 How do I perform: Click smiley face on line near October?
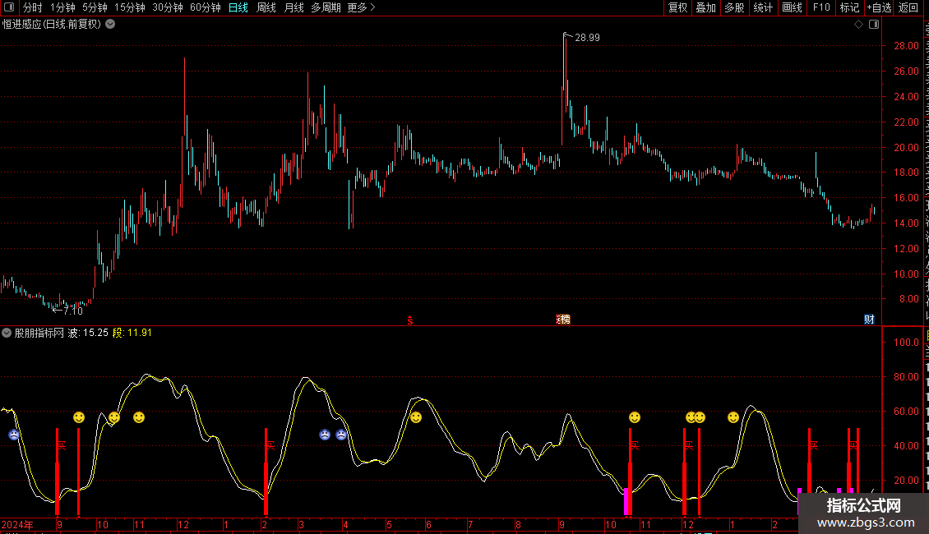pos(114,417)
